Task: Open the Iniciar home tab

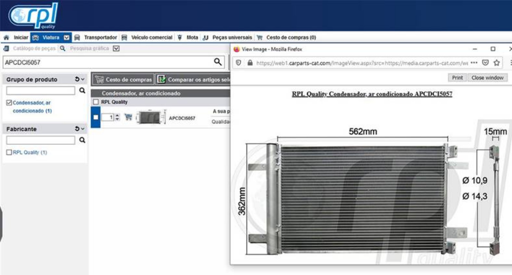Action: click(16, 37)
